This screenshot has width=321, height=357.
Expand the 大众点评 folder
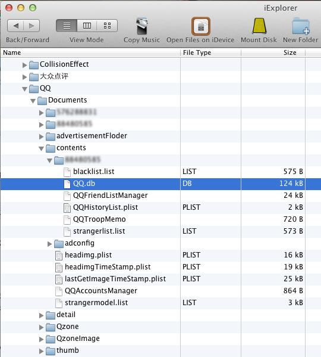[x=25, y=77]
